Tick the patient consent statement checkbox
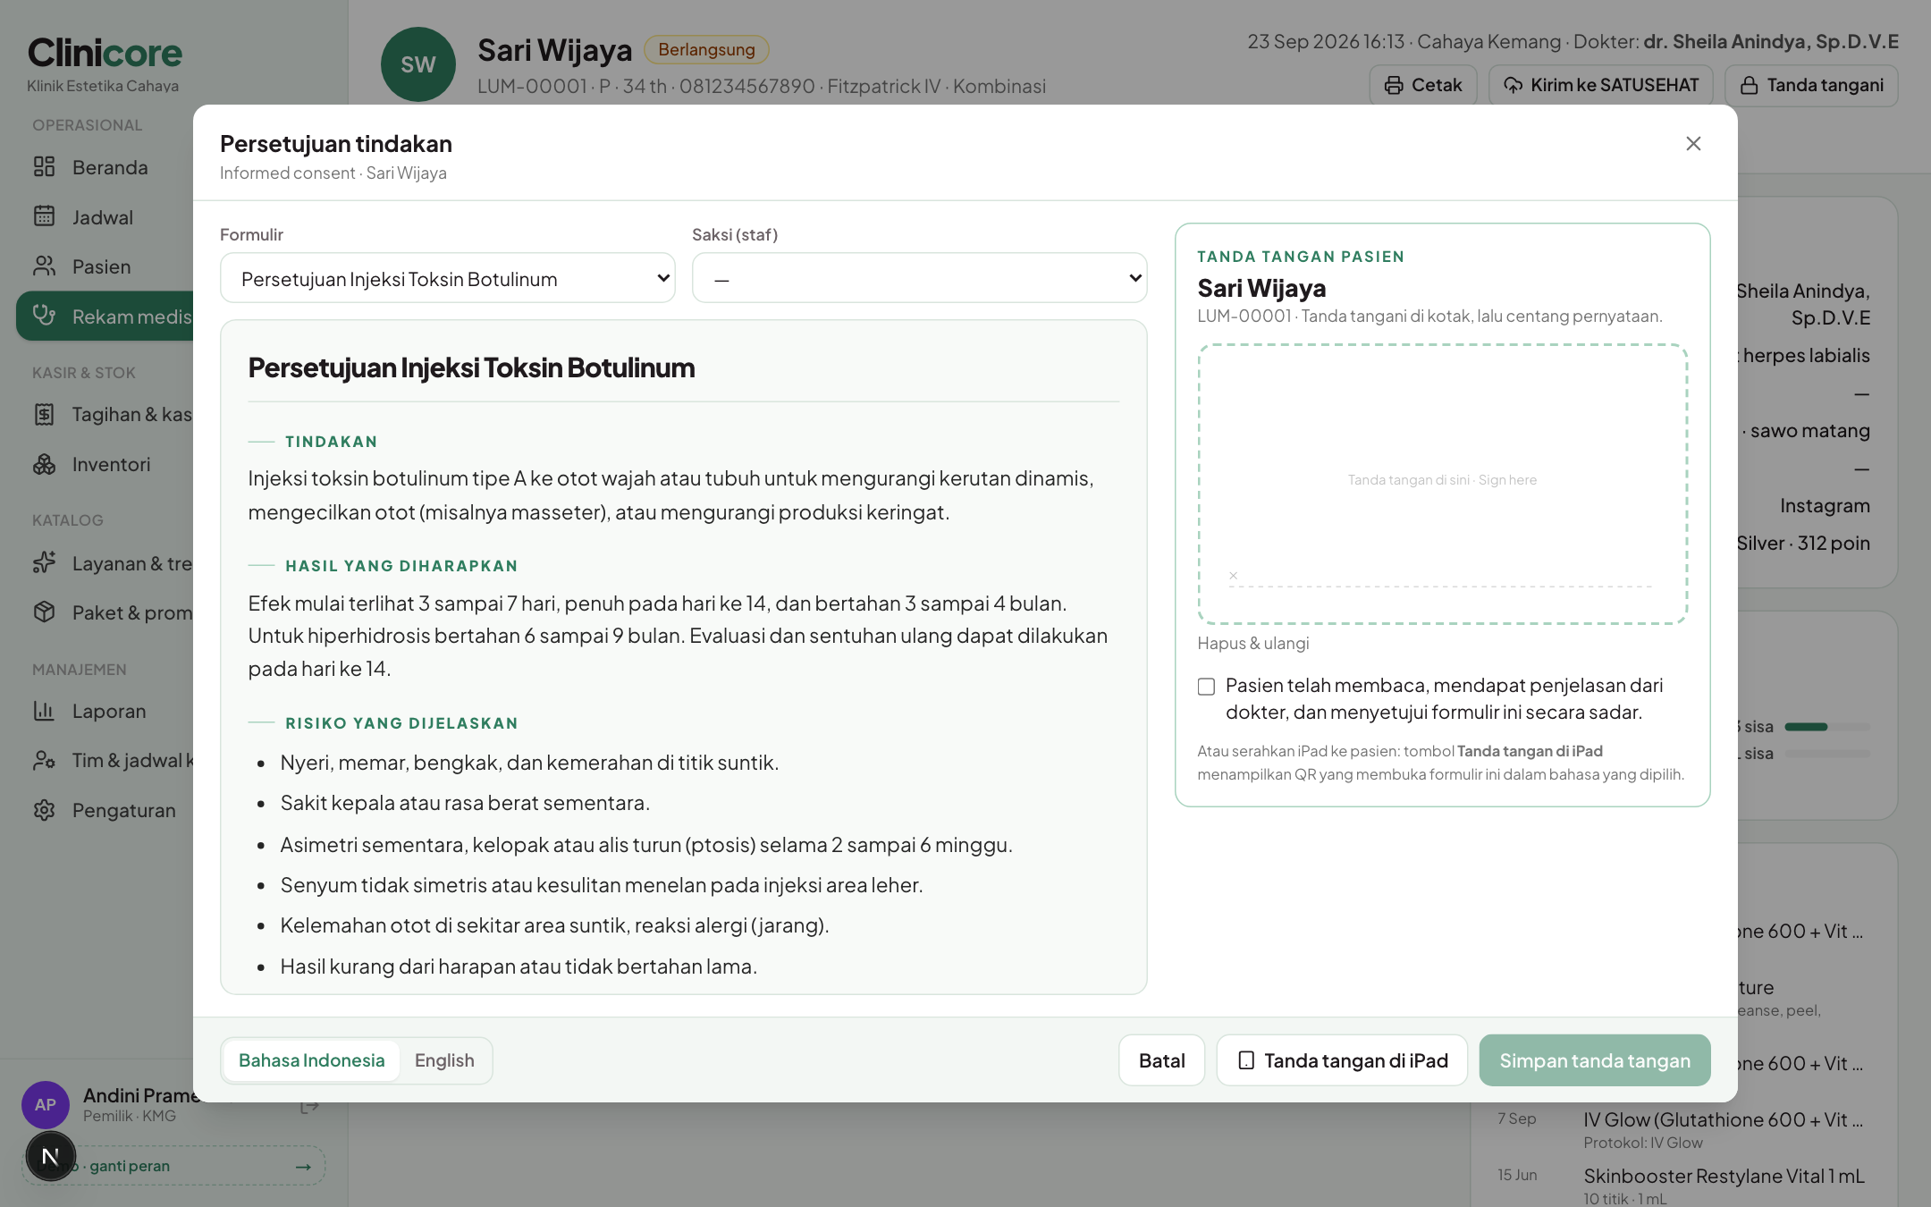 [x=1206, y=687]
